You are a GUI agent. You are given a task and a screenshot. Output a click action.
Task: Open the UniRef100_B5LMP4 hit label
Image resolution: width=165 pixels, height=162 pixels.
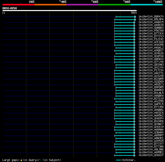[x=151, y=19]
